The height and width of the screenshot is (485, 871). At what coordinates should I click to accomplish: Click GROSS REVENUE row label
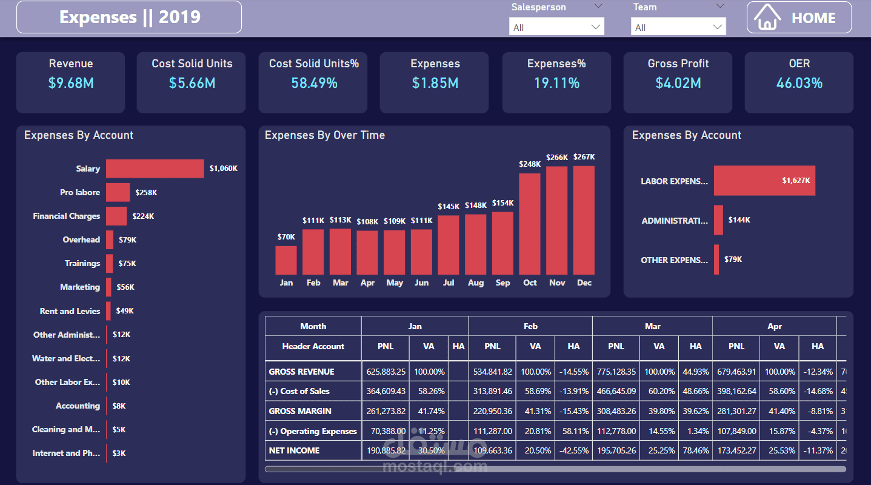click(302, 372)
